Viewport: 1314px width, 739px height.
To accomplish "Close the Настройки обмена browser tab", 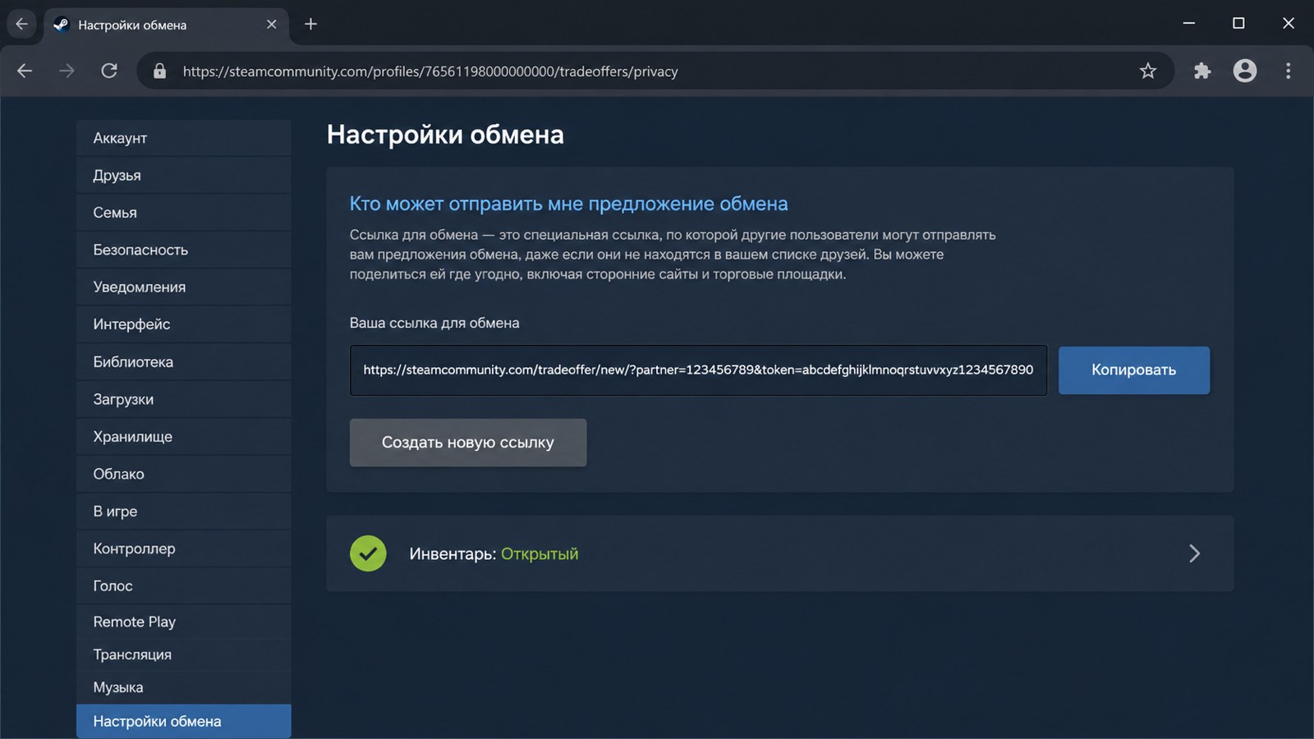I will 272,25.
